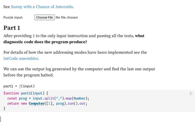Click the Choose File button
The height and width of the screenshot is (122, 195).
(x=44, y=17)
